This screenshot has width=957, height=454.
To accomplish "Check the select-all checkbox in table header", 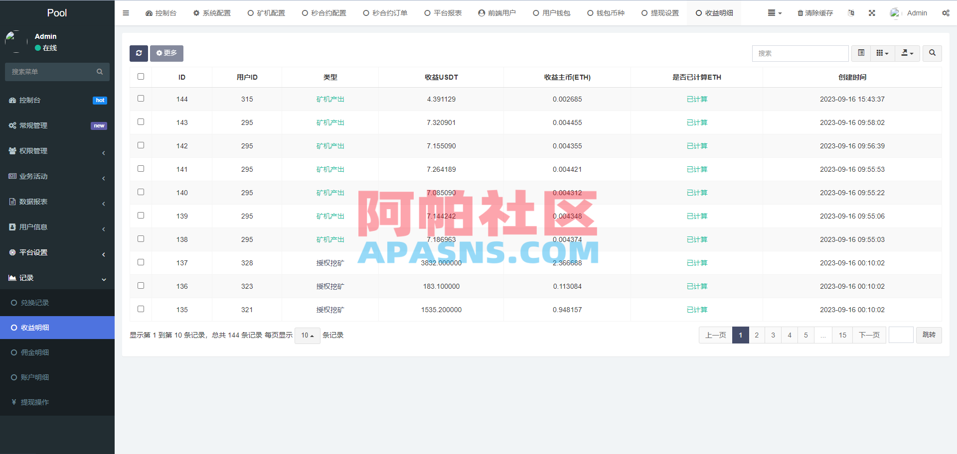I will (x=141, y=77).
